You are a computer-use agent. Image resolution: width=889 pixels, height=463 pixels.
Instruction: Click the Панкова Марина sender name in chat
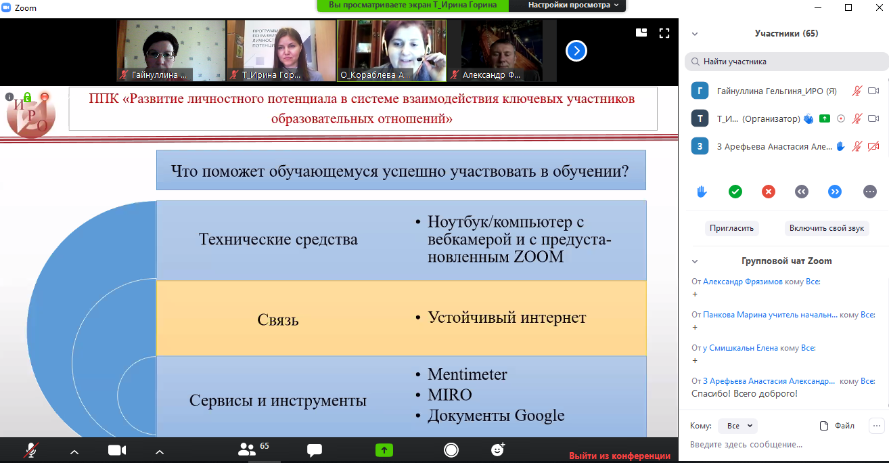770,315
